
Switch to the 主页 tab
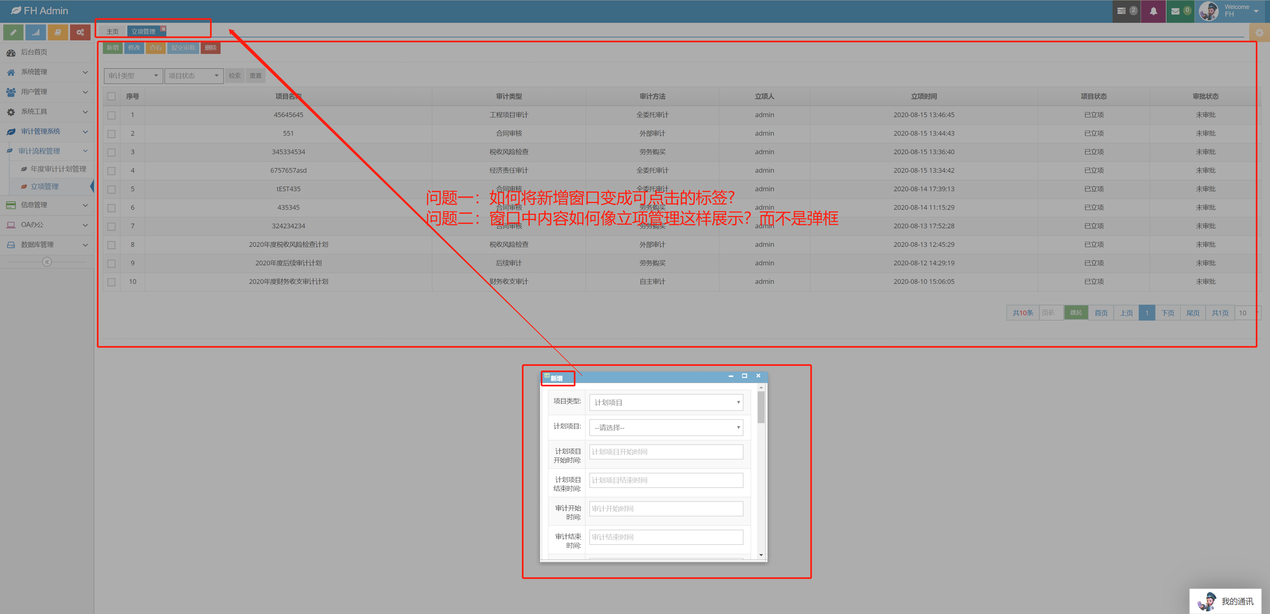(112, 31)
